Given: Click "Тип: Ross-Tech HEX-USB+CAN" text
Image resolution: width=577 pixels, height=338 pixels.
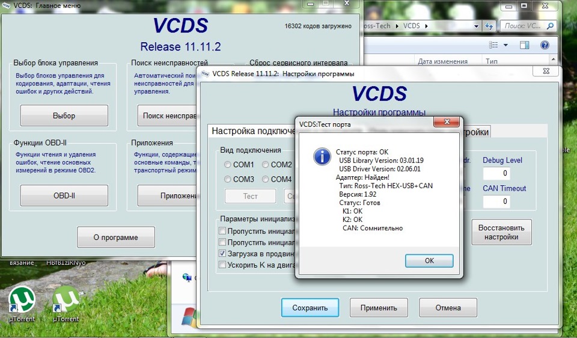Looking at the screenshot, I should click(x=386, y=186).
